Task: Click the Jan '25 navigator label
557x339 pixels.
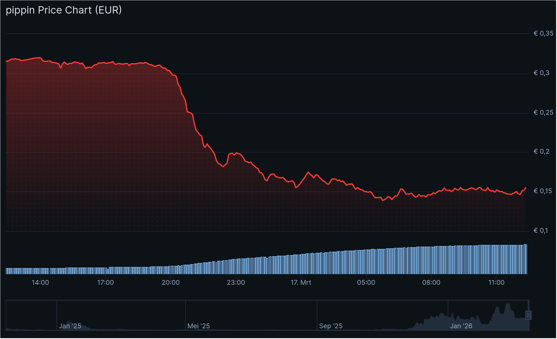Action: [x=70, y=326]
